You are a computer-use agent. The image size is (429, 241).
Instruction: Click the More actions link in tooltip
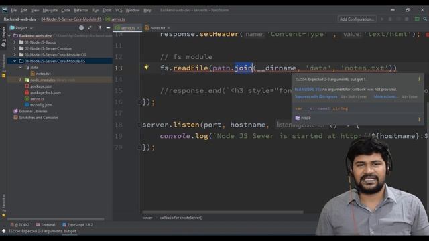tap(386, 96)
